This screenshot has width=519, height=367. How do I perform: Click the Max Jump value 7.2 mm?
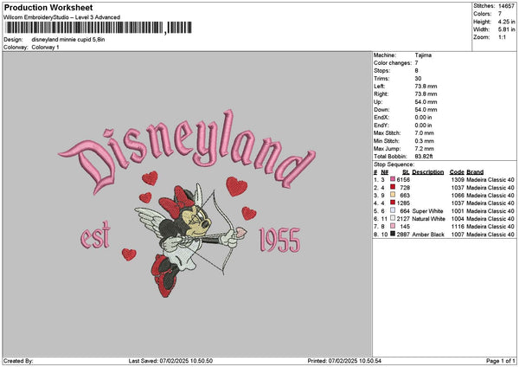coord(425,149)
